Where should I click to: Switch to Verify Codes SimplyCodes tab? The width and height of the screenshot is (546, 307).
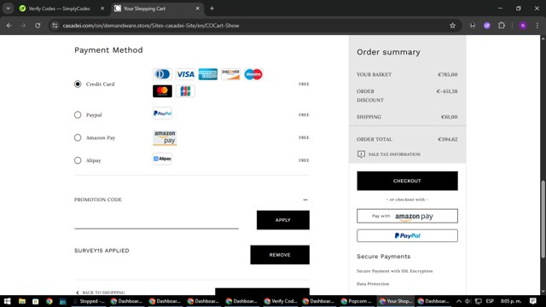pos(59,9)
